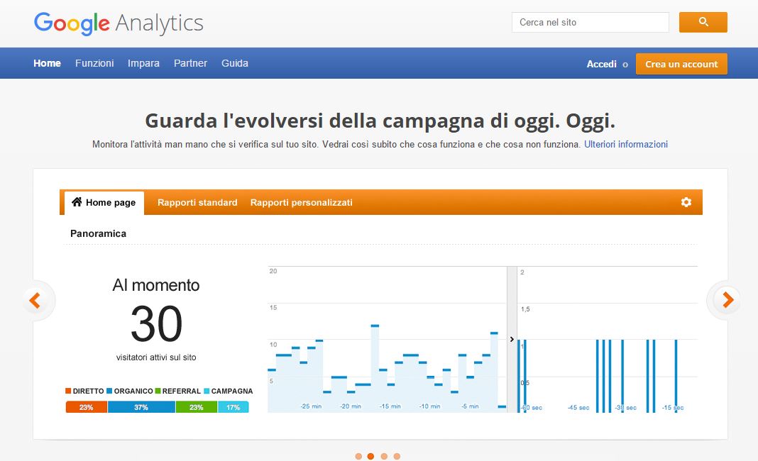Viewport: 758px width, 461px height.
Task: Click the -15 min chart axis label
Action: tap(390, 406)
